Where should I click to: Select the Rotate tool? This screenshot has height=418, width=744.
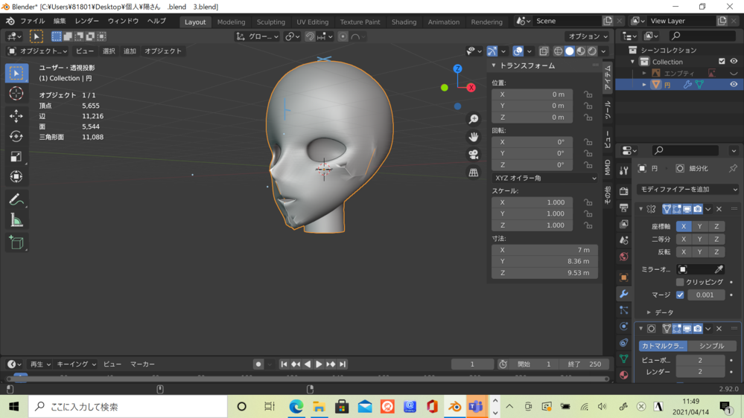tap(16, 137)
